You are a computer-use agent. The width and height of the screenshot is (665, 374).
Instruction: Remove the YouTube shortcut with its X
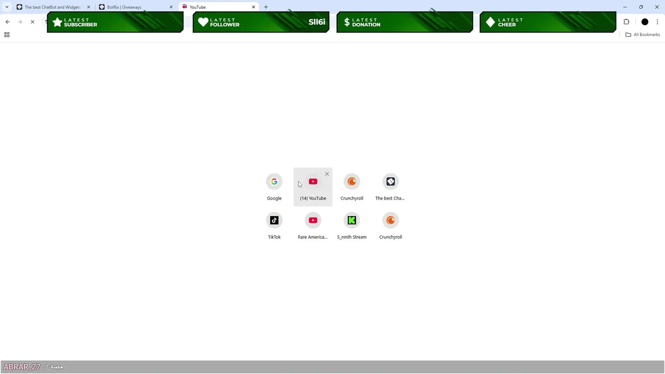click(327, 173)
